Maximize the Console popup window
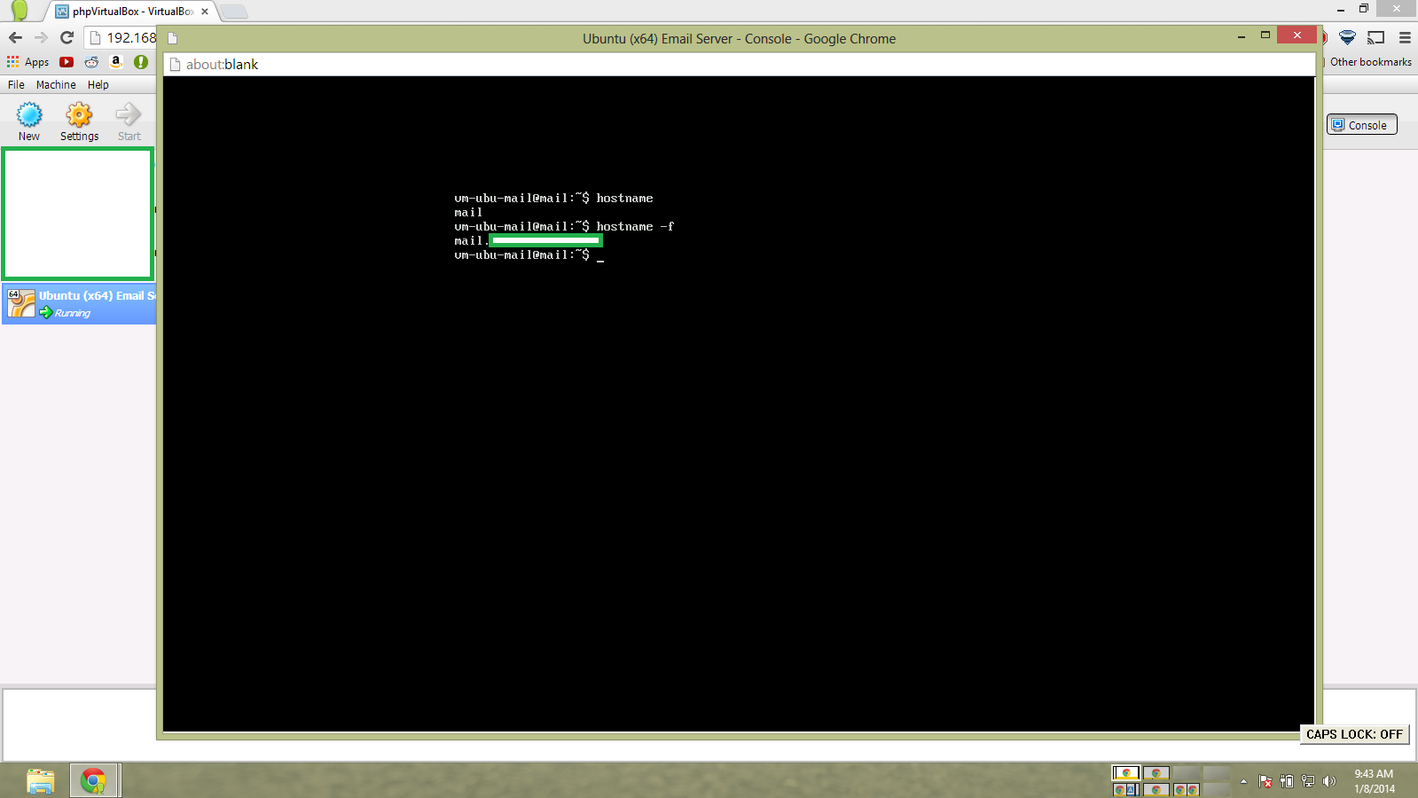 [x=1265, y=35]
